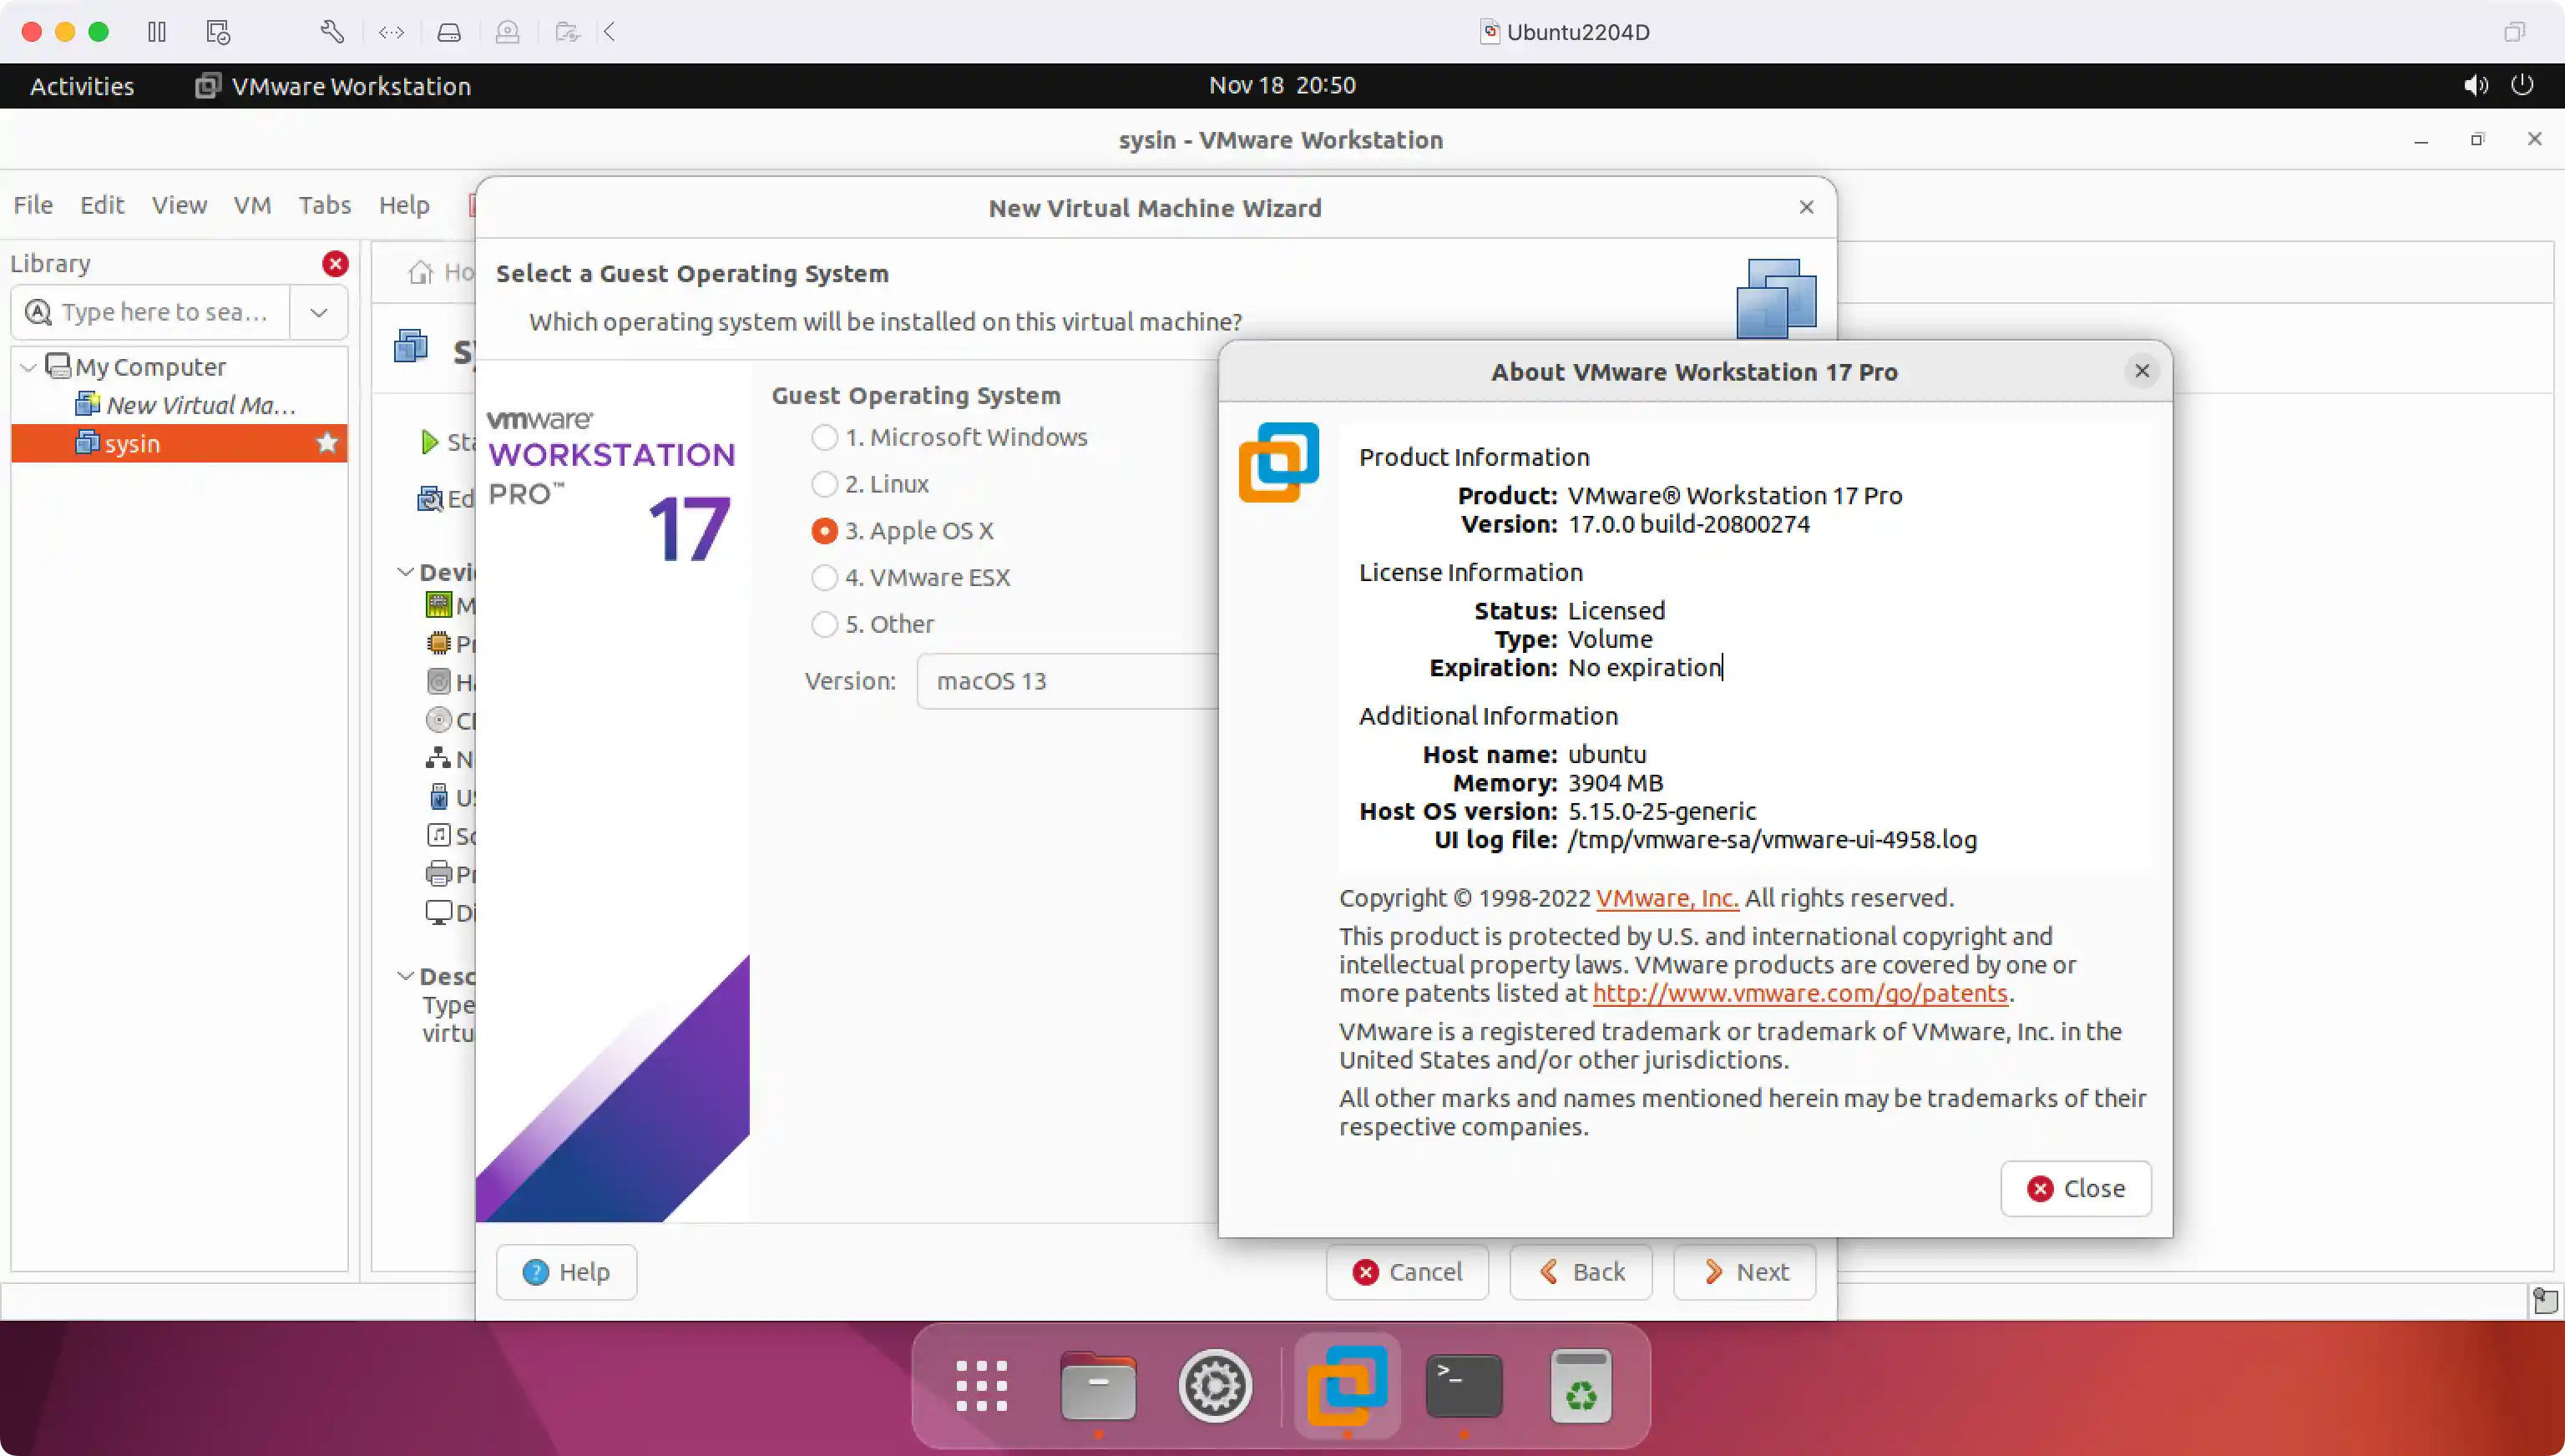Click the VMware, Inc. hyperlink
The height and width of the screenshot is (1456, 2565).
pyautogui.click(x=1665, y=898)
